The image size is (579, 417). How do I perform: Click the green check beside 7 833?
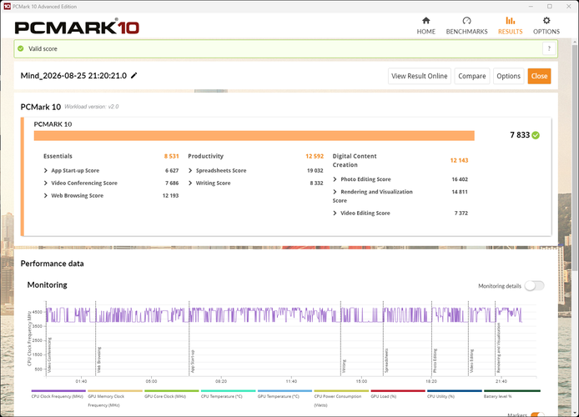click(x=536, y=135)
